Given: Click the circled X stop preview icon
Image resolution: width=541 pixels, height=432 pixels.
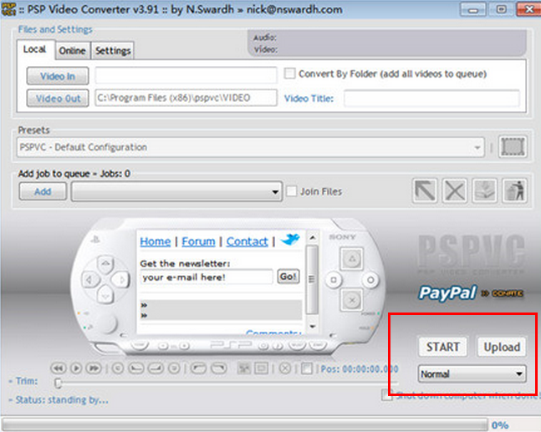Looking at the screenshot, I should (285, 368).
